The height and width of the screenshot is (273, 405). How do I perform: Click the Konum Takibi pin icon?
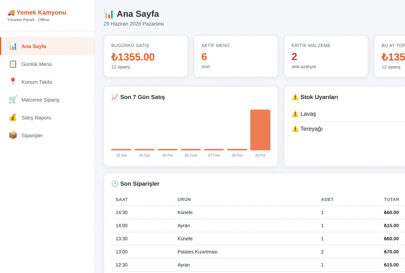[x=13, y=82]
